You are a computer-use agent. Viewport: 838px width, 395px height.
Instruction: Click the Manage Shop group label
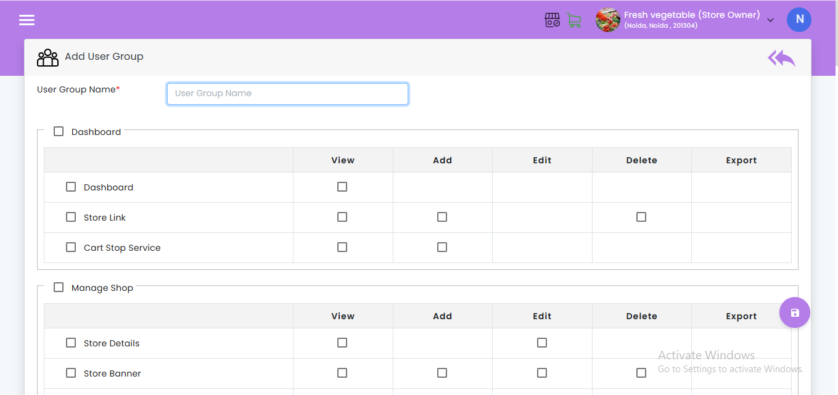pos(102,288)
